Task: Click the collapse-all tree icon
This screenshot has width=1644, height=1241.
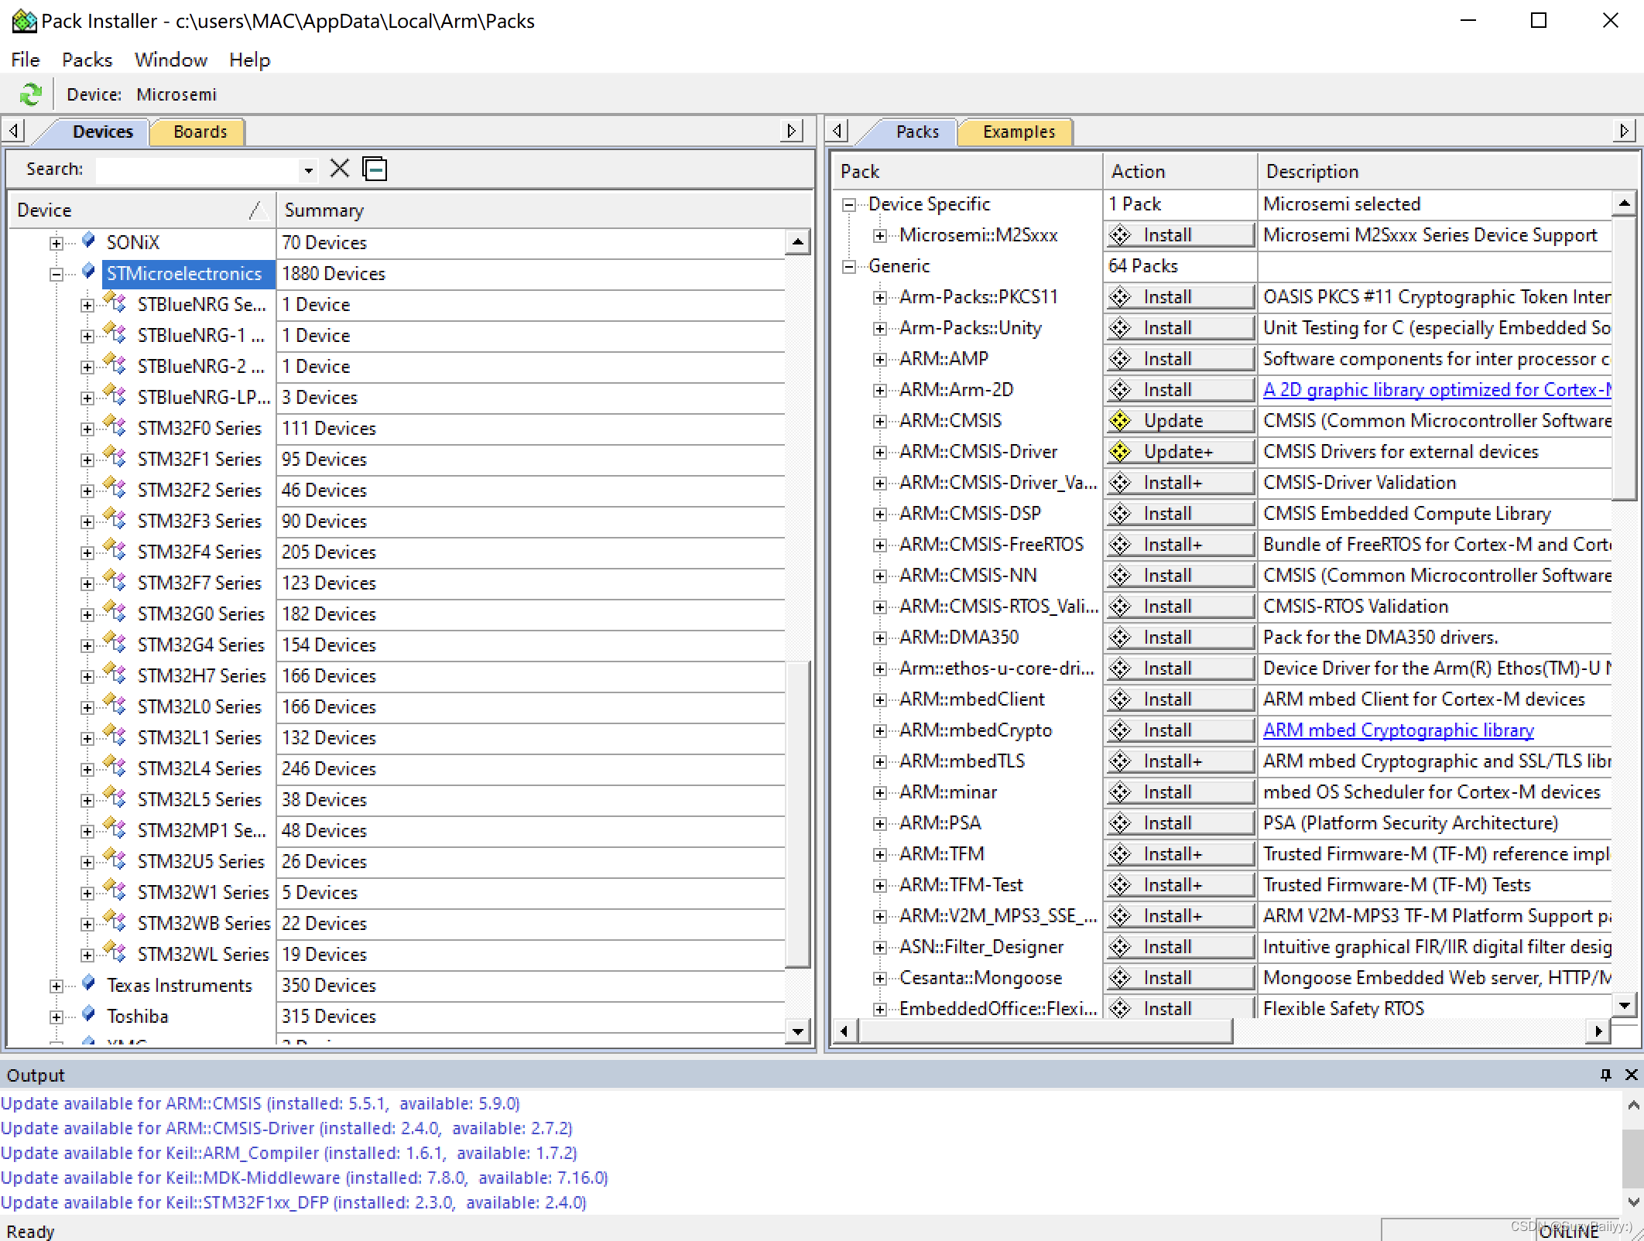Action: click(375, 169)
